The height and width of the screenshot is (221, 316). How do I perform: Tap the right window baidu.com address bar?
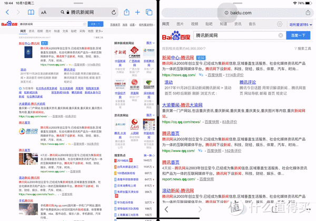coord(238,13)
